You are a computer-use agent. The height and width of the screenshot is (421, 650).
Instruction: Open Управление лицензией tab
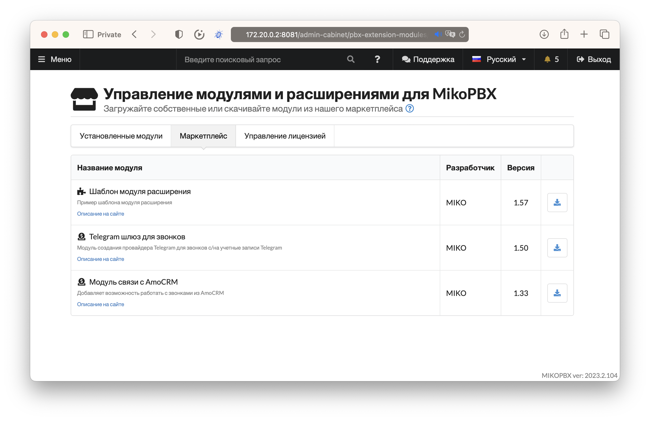(285, 136)
